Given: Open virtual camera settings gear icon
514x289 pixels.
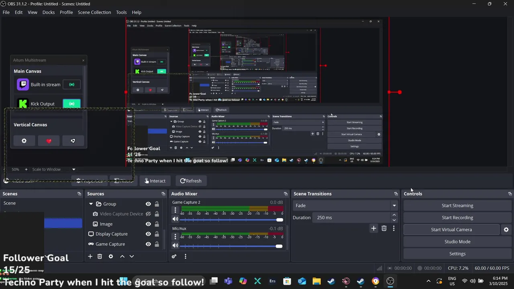Looking at the screenshot, I should point(506,230).
